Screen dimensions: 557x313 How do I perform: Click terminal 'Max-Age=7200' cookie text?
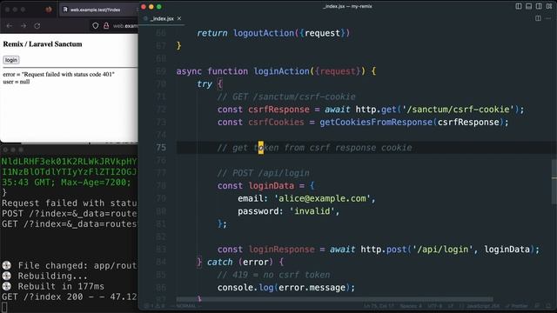96,183
